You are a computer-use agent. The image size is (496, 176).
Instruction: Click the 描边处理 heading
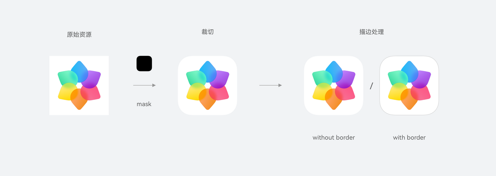[x=372, y=32]
